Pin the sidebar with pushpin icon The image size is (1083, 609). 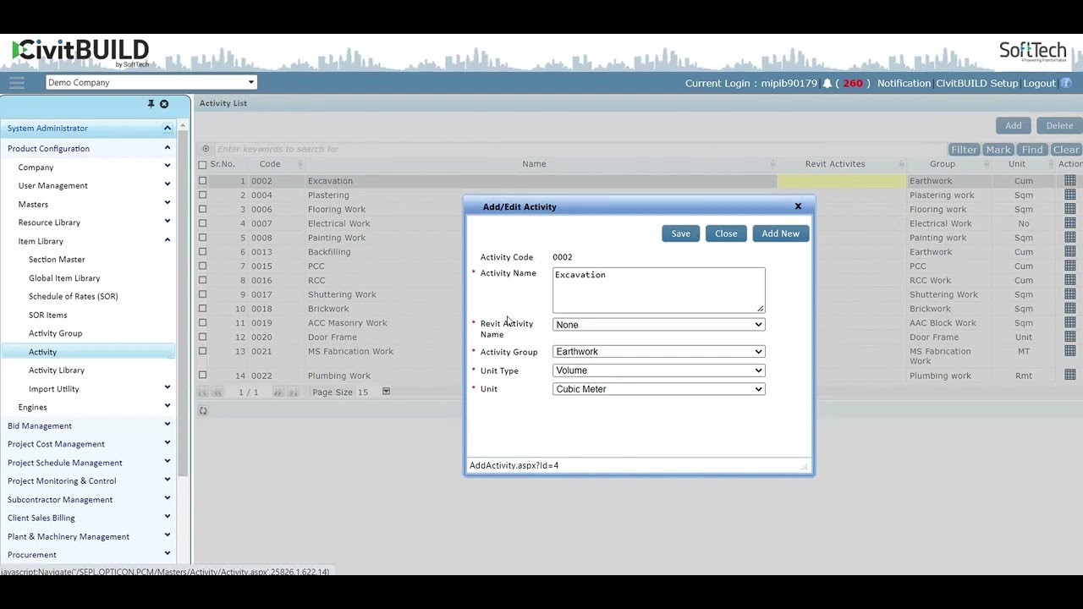[x=151, y=104]
